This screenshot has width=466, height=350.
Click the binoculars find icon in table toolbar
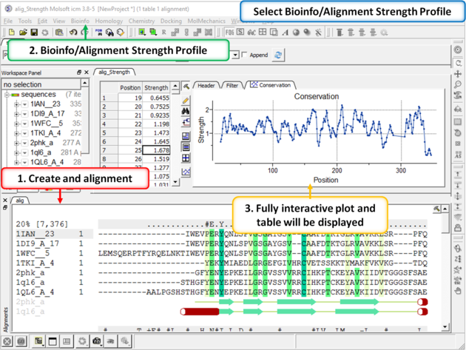186,111
